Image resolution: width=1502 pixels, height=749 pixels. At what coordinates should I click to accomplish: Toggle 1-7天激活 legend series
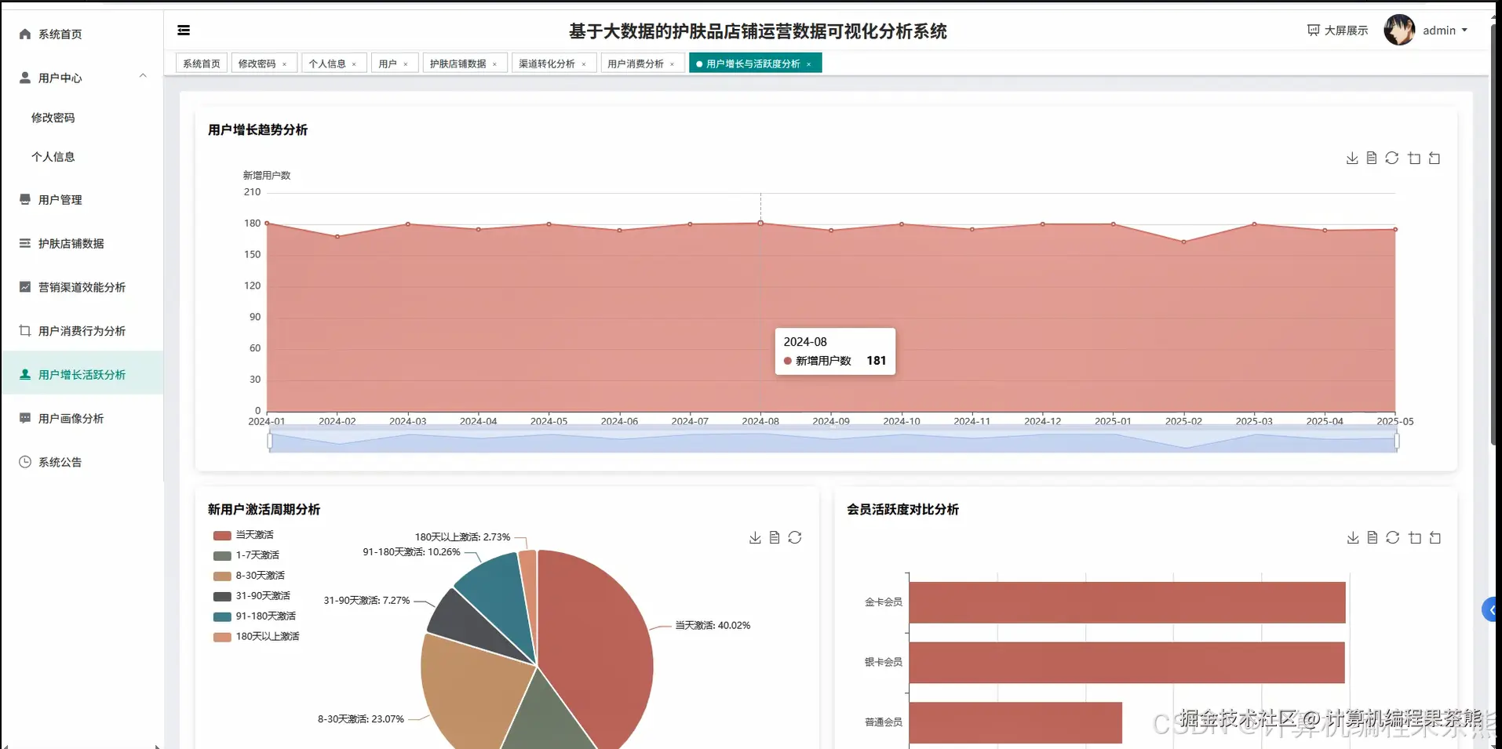tap(246, 555)
